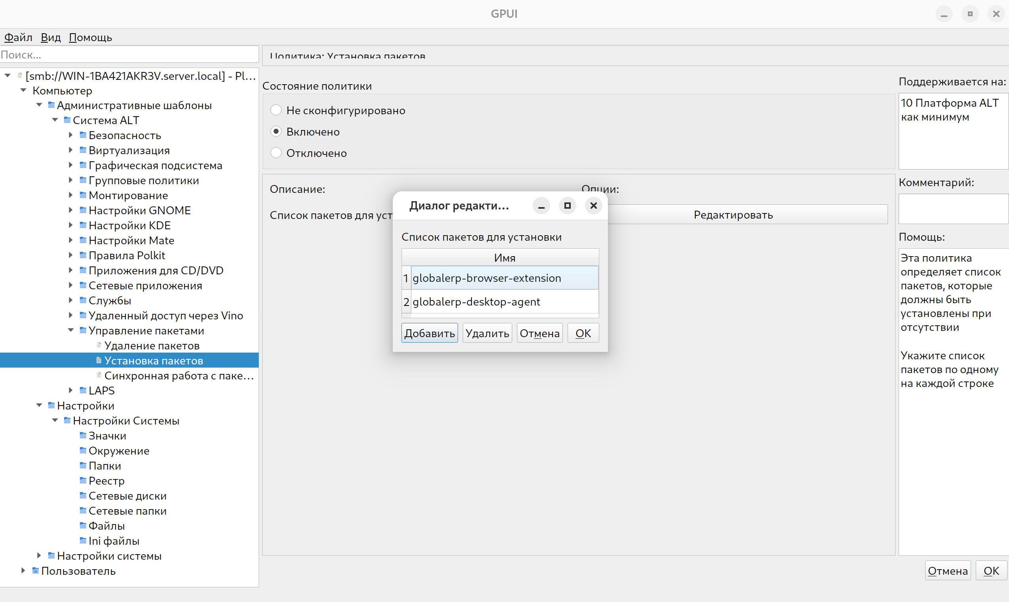Click the Безопасность folder icon
This screenshot has width=1009, height=602.
(83, 135)
